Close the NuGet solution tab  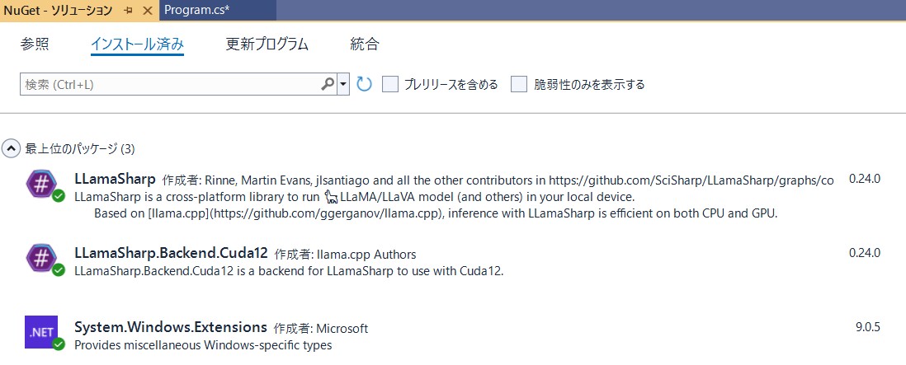(148, 11)
